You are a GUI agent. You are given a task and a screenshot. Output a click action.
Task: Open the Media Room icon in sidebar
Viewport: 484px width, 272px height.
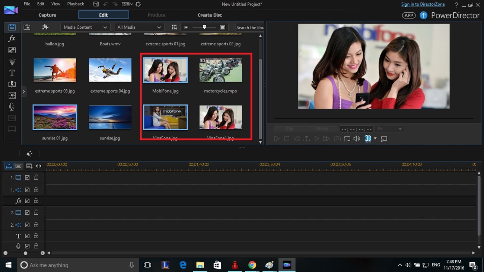coord(12,27)
